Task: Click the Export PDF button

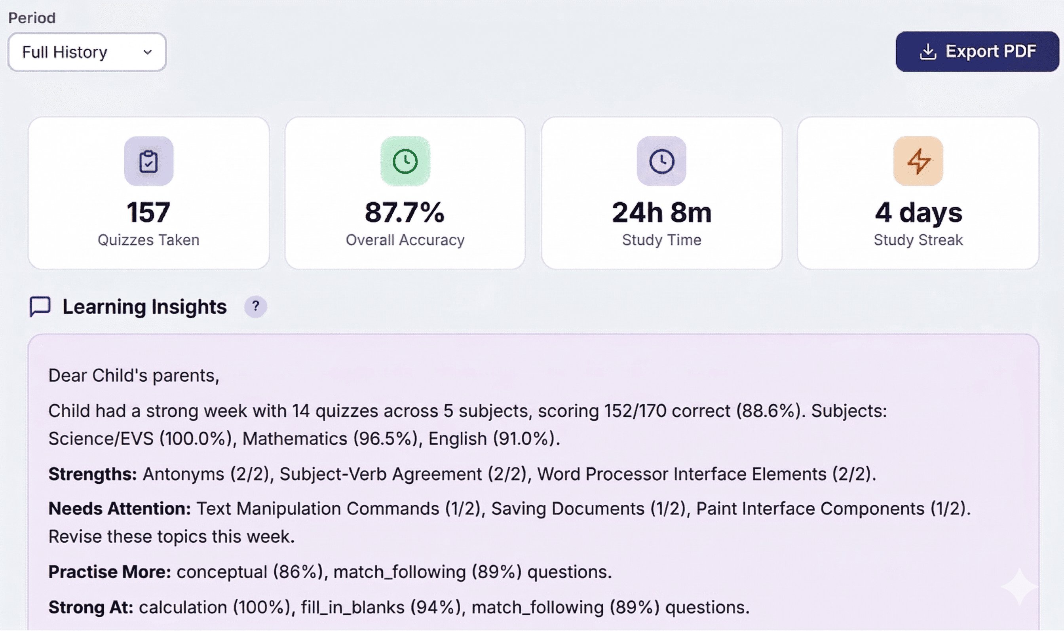Action: 977,51
